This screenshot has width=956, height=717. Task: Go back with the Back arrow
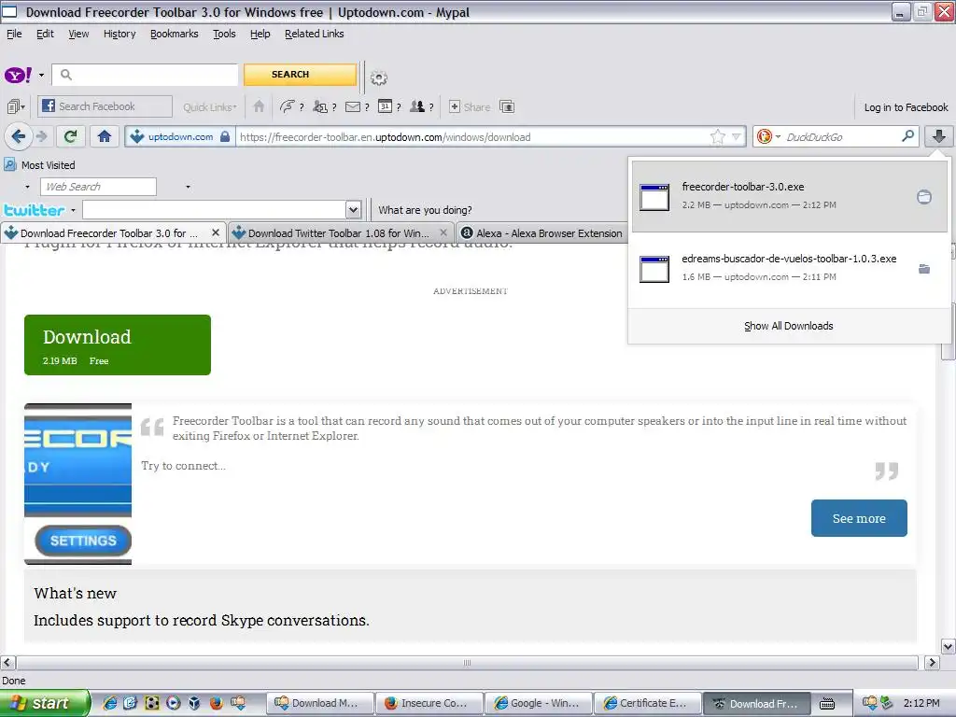tap(19, 136)
